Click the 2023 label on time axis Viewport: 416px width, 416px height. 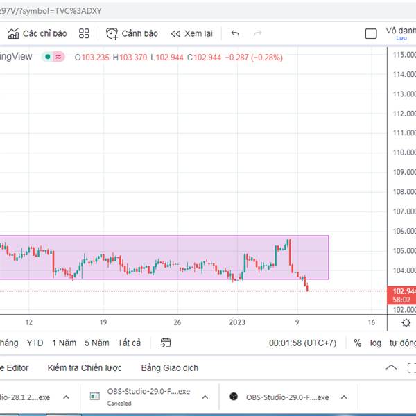click(237, 322)
